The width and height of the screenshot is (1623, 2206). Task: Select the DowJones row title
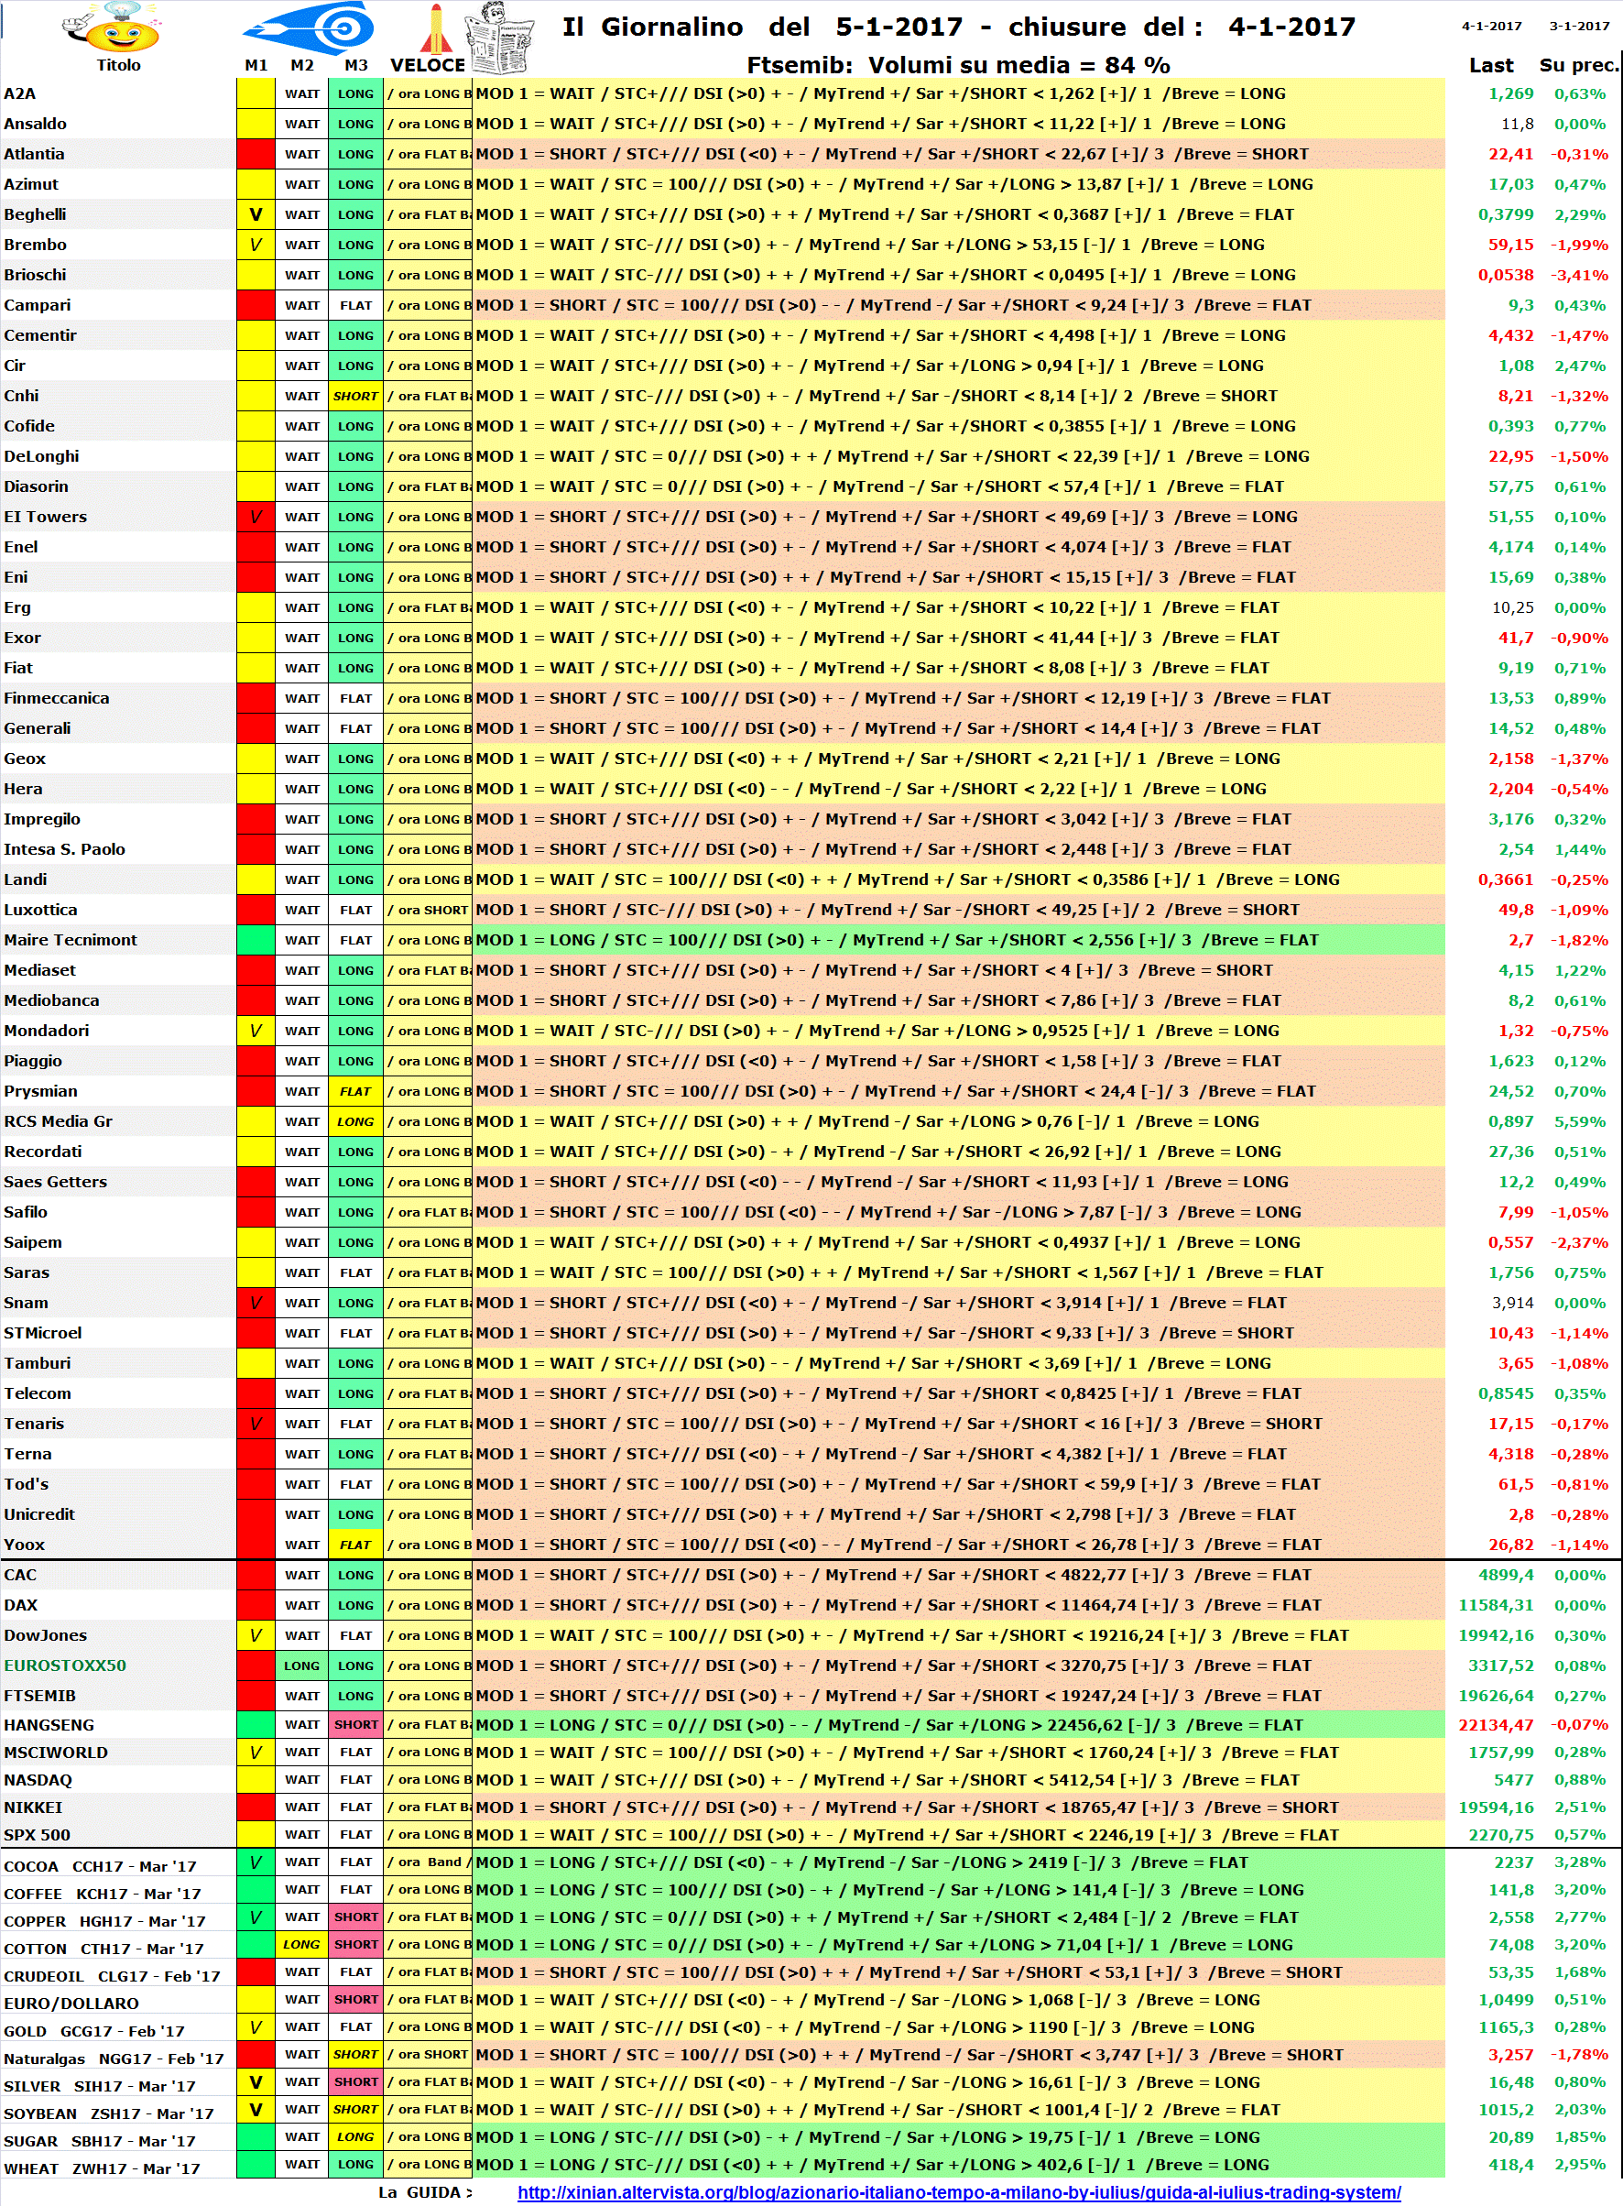[x=45, y=1635]
